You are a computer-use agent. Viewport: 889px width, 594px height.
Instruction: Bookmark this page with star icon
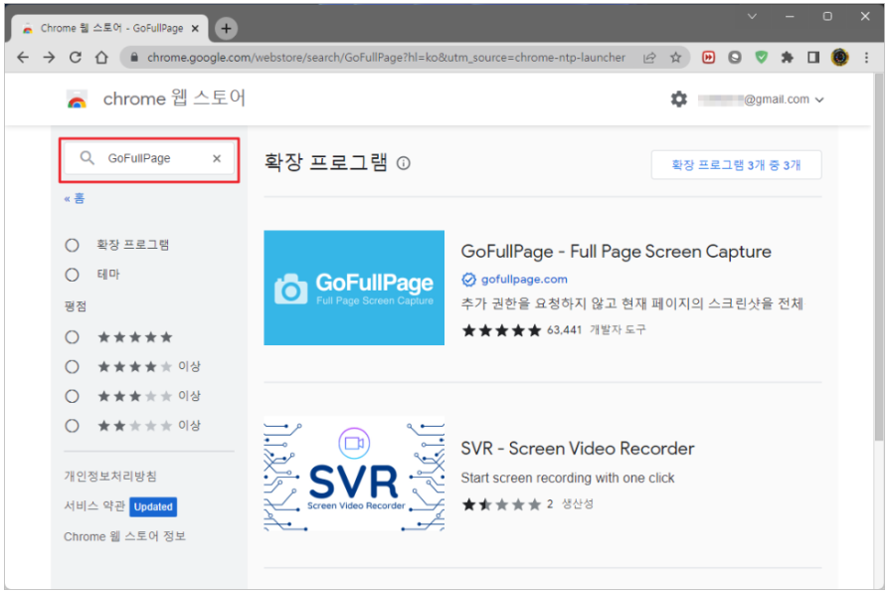[x=675, y=58]
